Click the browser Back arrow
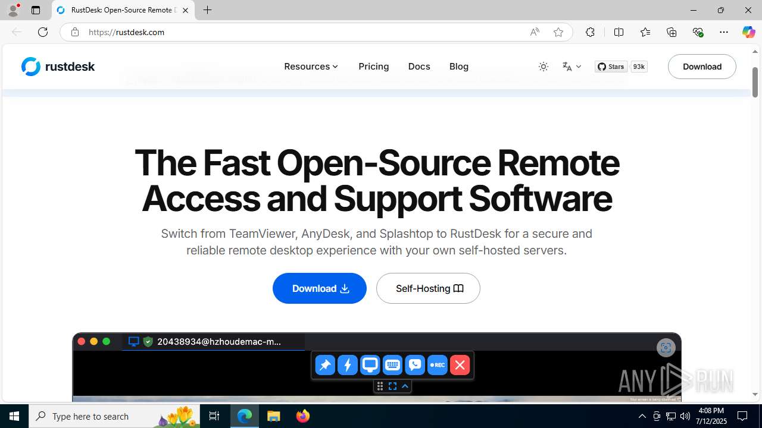 click(x=17, y=32)
